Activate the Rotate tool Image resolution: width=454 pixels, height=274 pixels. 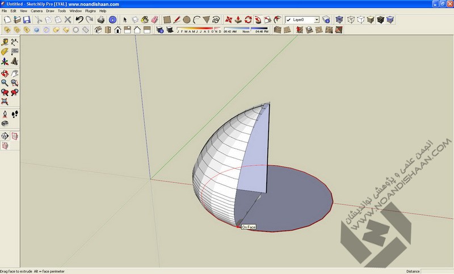[248, 19]
